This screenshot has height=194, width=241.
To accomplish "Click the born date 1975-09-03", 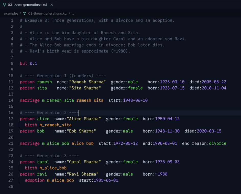I will (167, 162).
